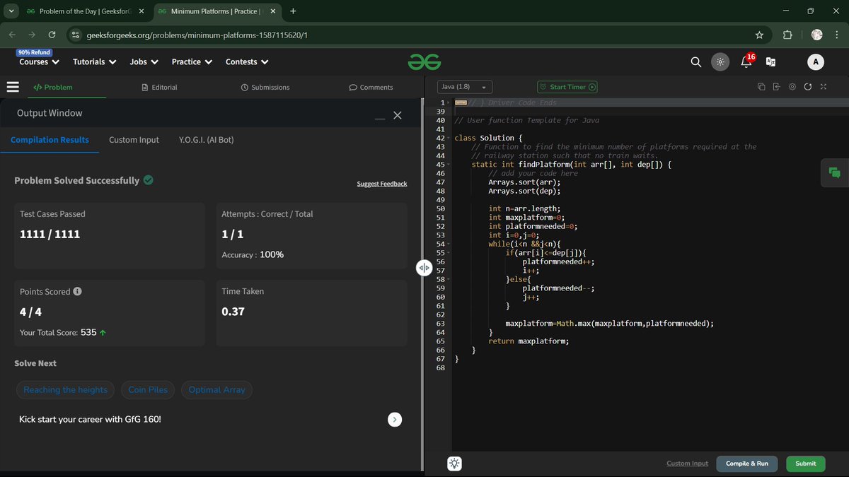Click the next arrow on GfG 160 banner
This screenshot has height=477, width=849.
[x=395, y=420]
